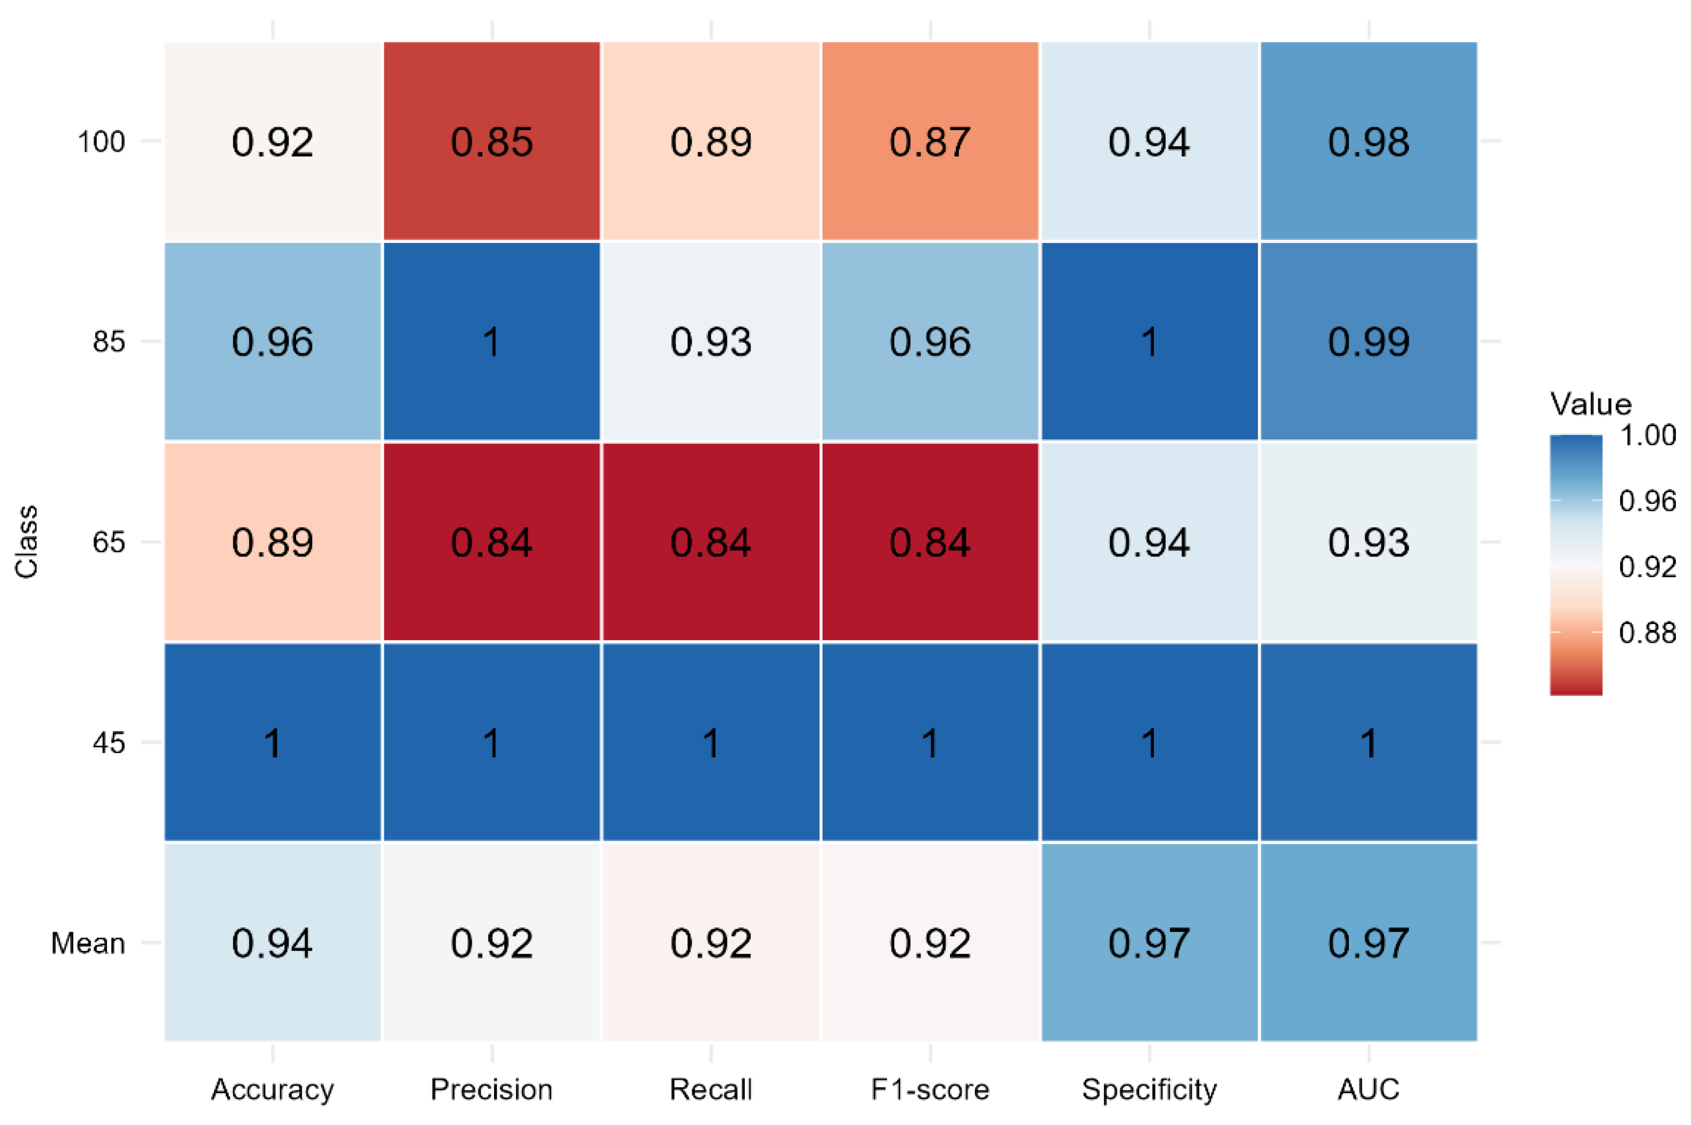Click the F1-score x-axis label

point(930,1090)
